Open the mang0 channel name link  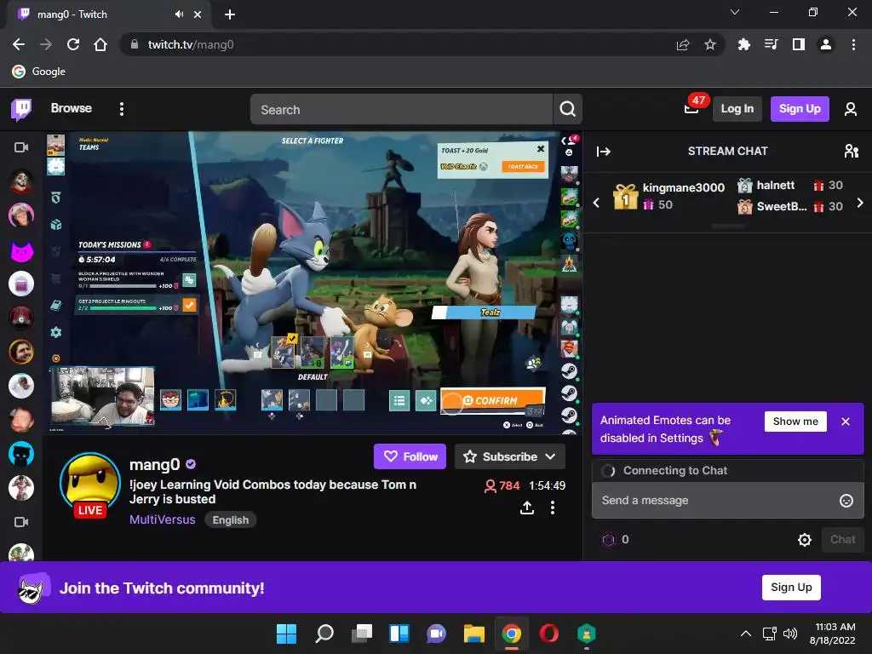tap(155, 464)
